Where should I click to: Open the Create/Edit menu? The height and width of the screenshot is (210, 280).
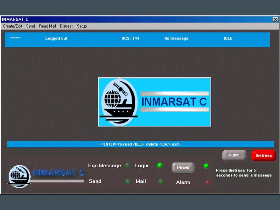tap(13, 26)
